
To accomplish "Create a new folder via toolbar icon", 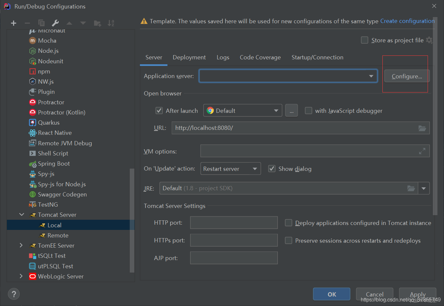I will 97,23.
